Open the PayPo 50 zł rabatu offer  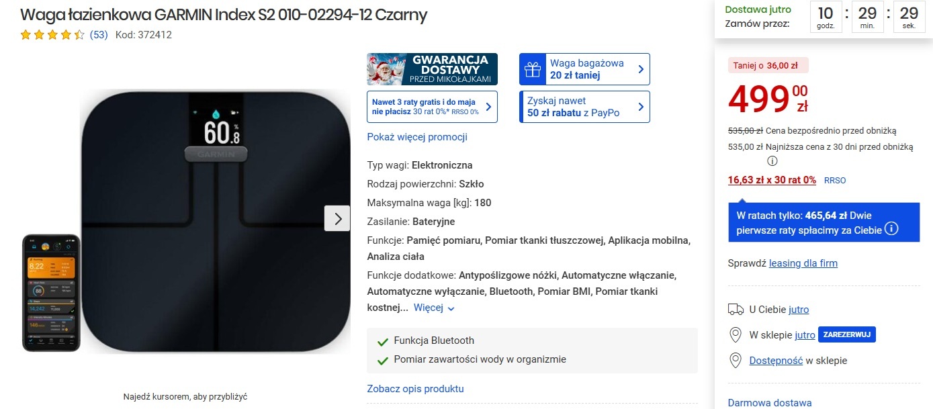click(584, 107)
